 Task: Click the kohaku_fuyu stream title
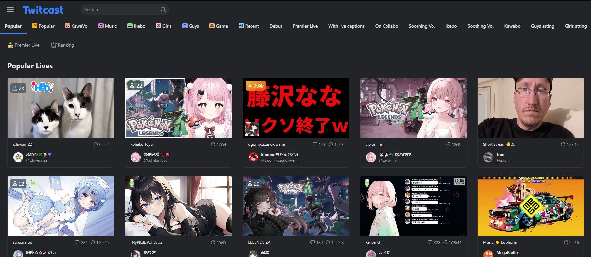click(x=141, y=144)
